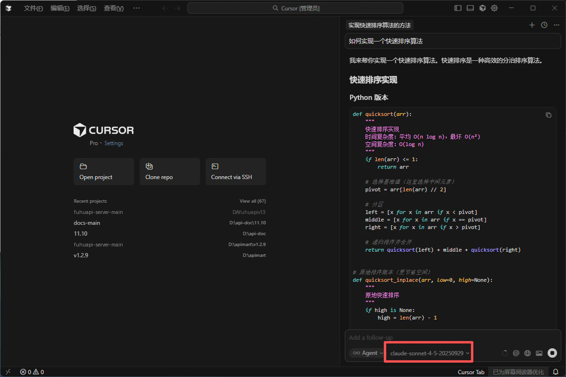Select the 实现快速排序算法的方法 chat tab
The height and width of the screenshot is (377, 566).
pyautogui.click(x=380, y=25)
